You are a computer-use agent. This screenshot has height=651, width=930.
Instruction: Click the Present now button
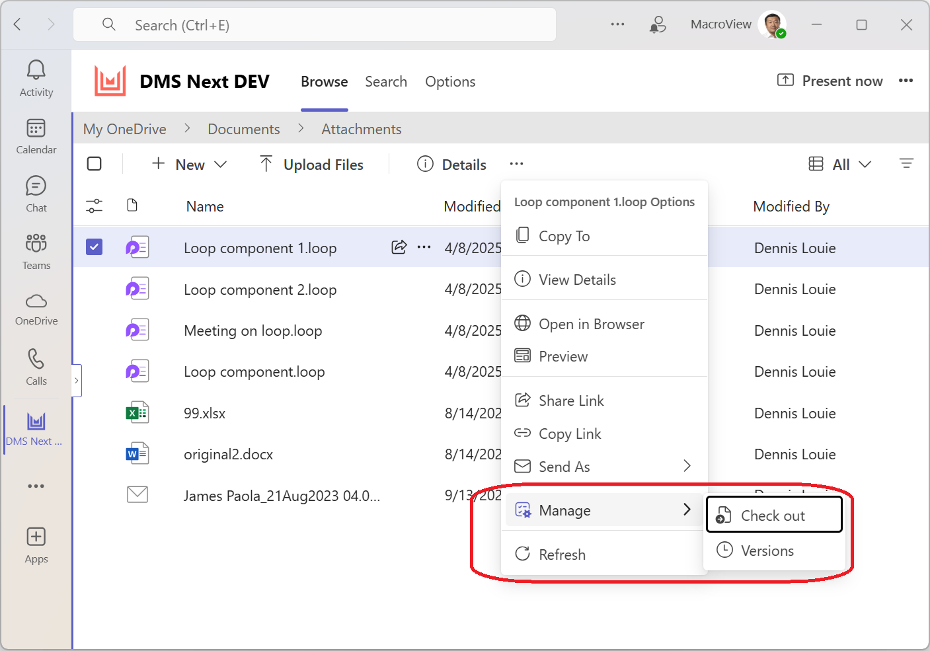point(830,81)
